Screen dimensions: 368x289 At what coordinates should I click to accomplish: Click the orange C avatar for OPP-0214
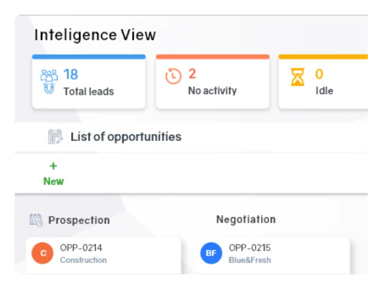[x=43, y=254]
